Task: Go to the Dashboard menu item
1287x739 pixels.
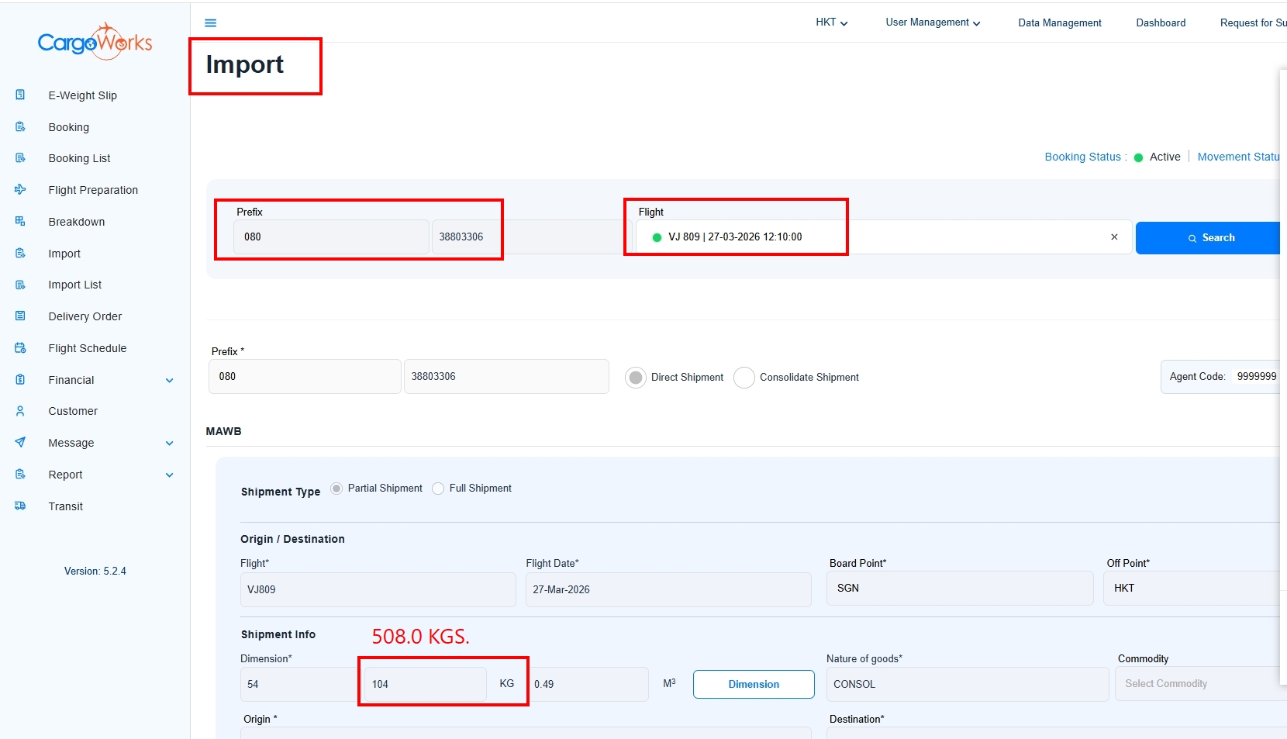Action: tap(1161, 22)
